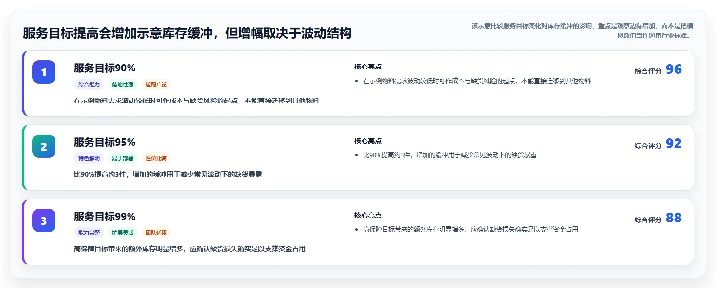Click 核心亮点 heading in the 99% card
Screen dimensions: 716x288
click(x=368, y=215)
